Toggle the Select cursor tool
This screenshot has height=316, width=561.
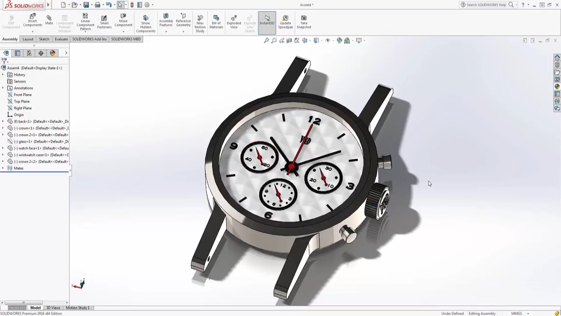(x=120, y=5)
